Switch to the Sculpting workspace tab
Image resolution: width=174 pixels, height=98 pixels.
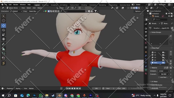[54, 5]
